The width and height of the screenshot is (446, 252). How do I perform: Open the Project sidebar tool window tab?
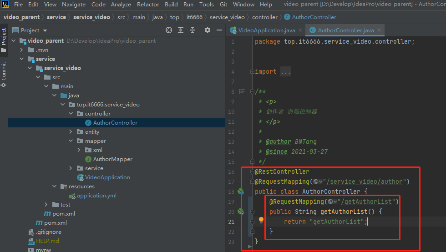[4, 40]
